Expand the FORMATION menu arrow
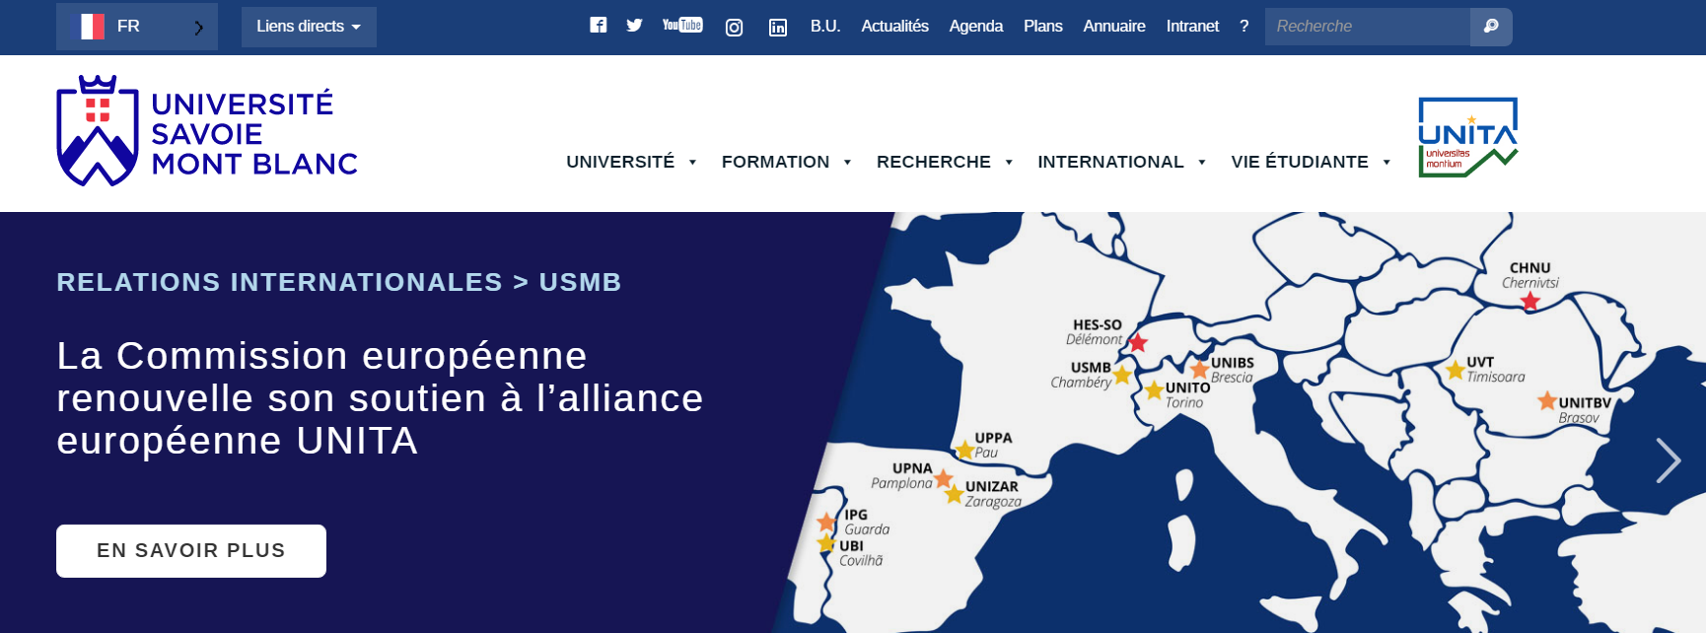This screenshot has height=633, width=1706. pos(847,163)
